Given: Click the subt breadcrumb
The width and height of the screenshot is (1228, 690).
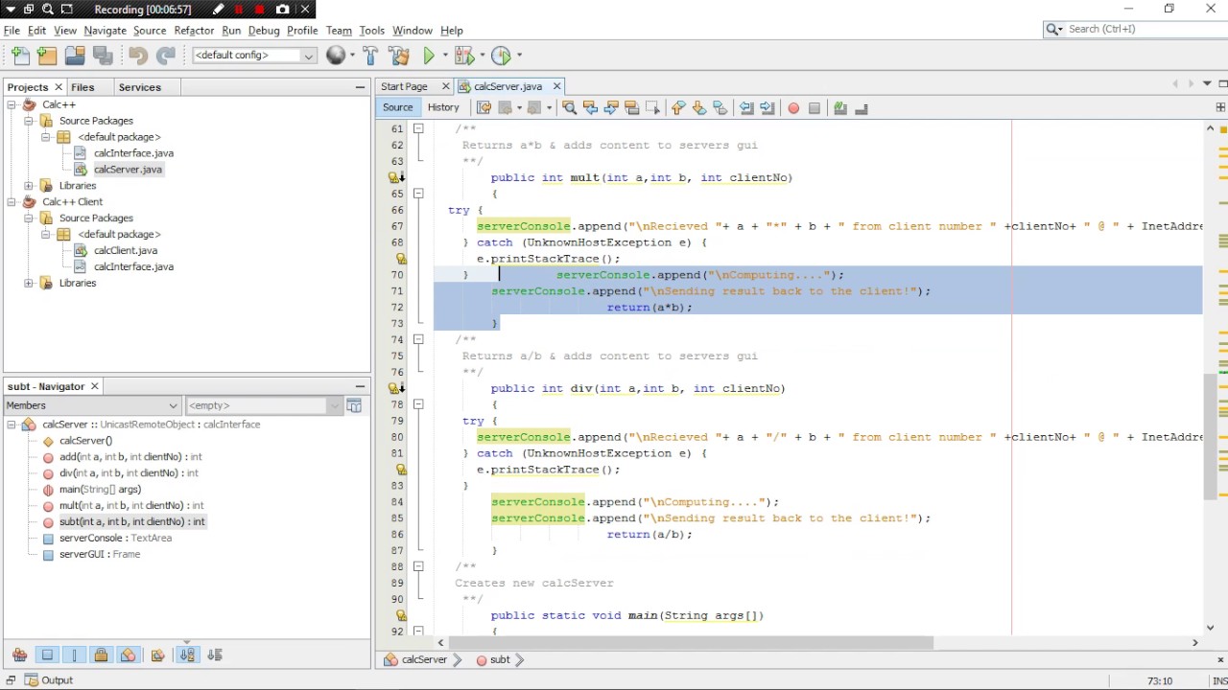Looking at the screenshot, I should point(493,659).
